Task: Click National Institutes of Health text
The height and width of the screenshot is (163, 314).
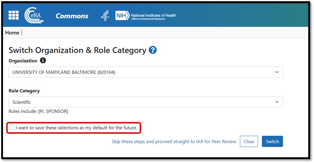Action: pyautogui.click(x=153, y=16)
